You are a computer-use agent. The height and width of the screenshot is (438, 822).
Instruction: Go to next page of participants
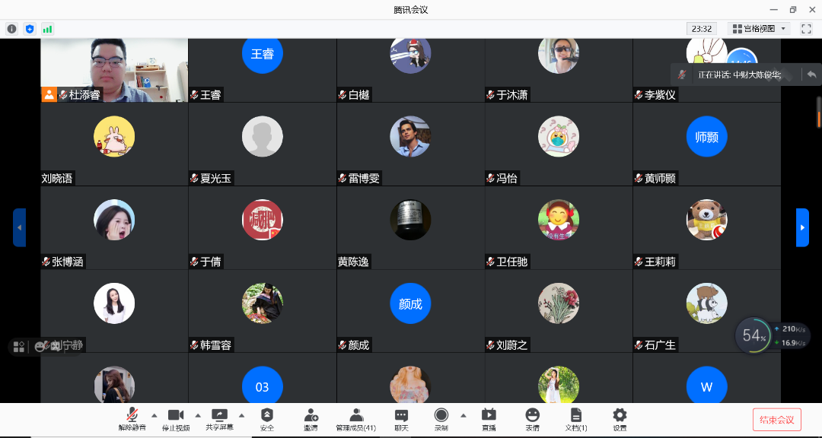[802, 227]
